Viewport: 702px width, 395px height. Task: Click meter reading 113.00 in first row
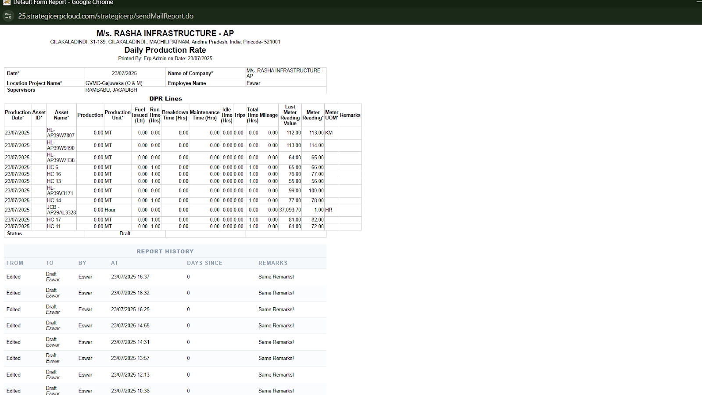(x=316, y=133)
